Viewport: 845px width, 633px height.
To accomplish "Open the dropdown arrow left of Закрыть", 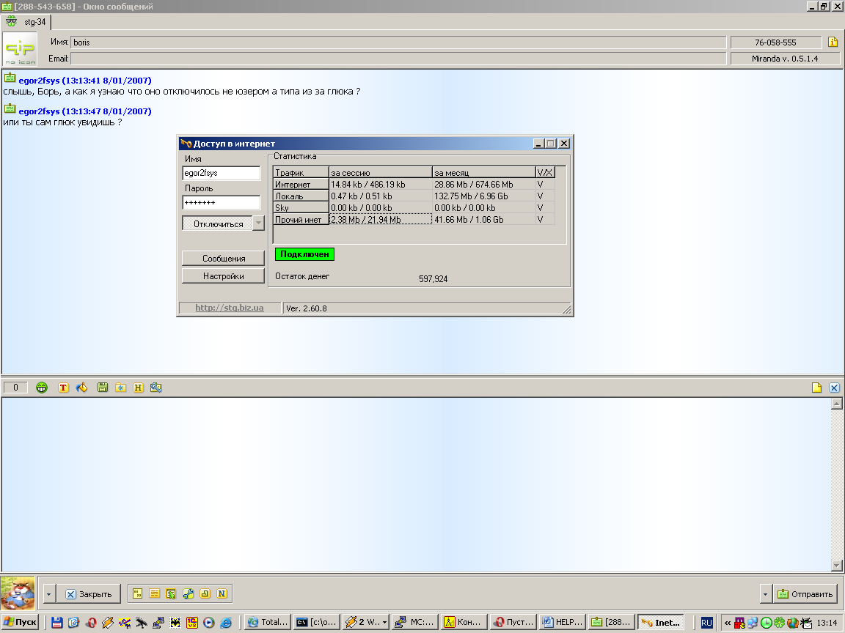I will (48, 594).
